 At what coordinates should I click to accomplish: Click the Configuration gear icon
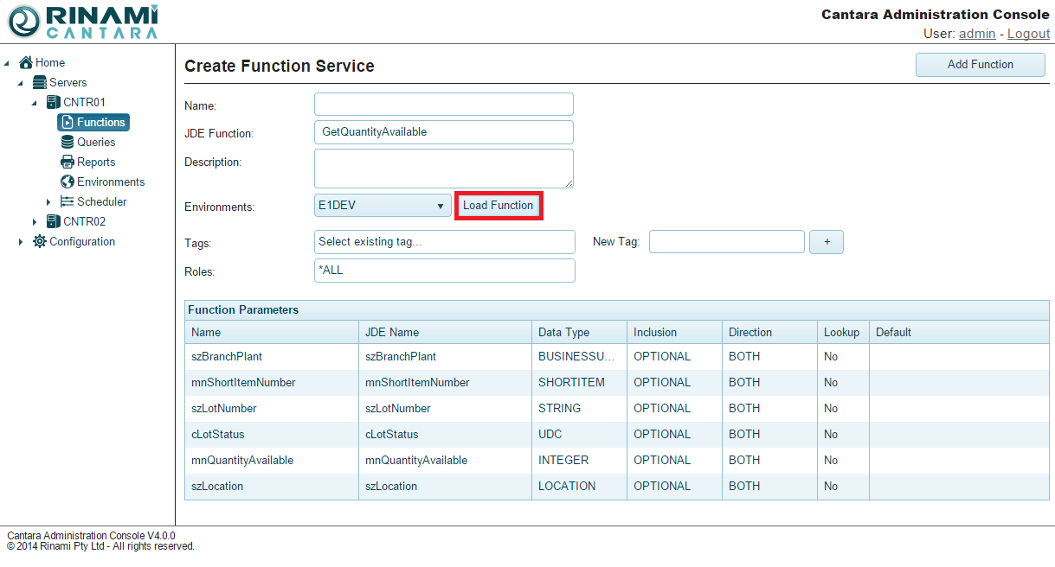pyautogui.click(x=40, y=241)
